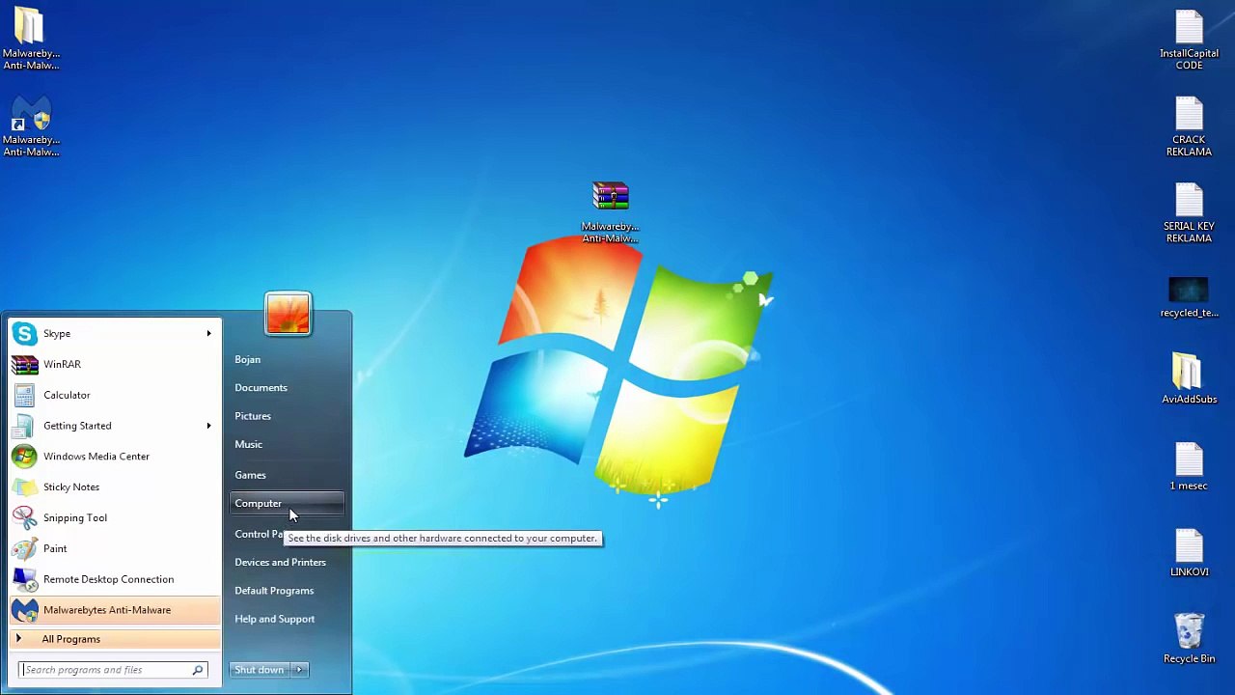Select the Malwarebytes shortcut with shield icon
The image size is (1235, 695).
coord(31,126)
